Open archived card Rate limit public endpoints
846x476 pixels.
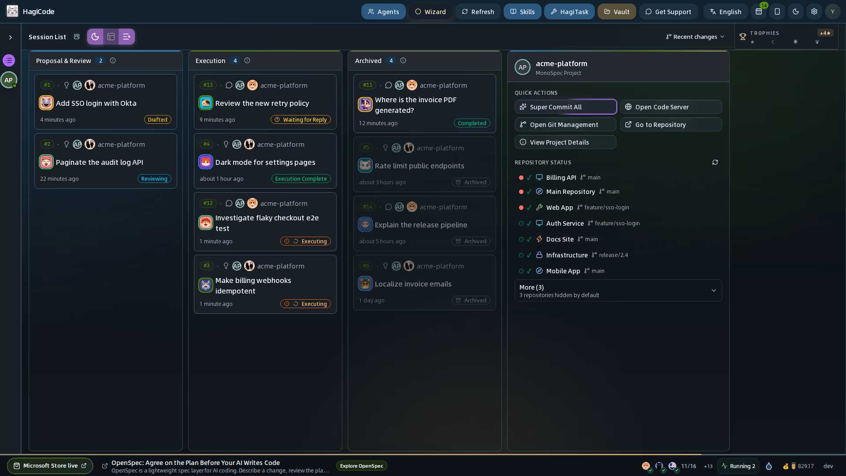coord(425,164)
